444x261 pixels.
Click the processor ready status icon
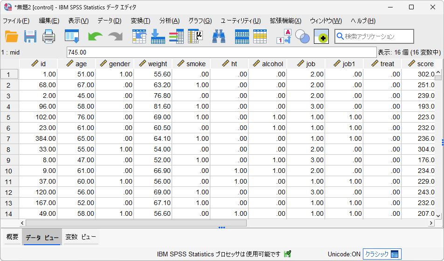tap(288, 254)
